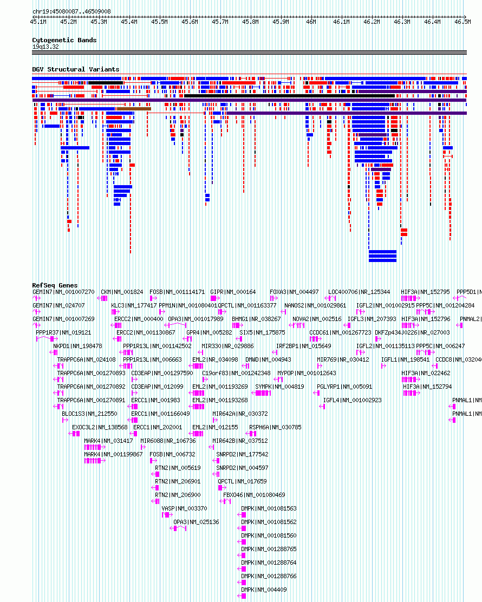Image resolution: width=482 pixels, height=602 pixels.
Task: Click MIR330|NR_029886 gene label
Action: point(228,345)
